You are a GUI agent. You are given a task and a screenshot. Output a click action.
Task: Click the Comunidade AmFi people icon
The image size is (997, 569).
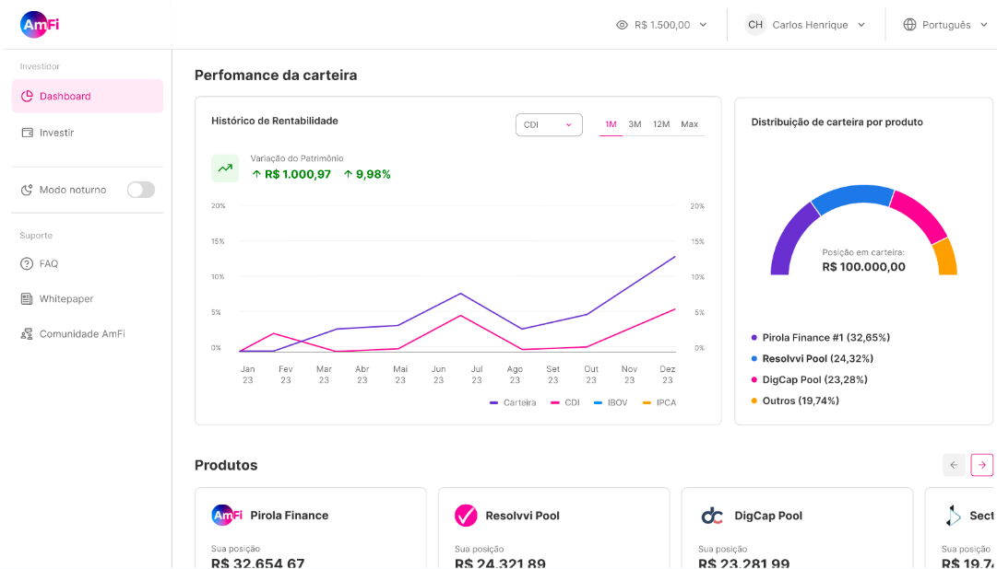coord(27,334)
